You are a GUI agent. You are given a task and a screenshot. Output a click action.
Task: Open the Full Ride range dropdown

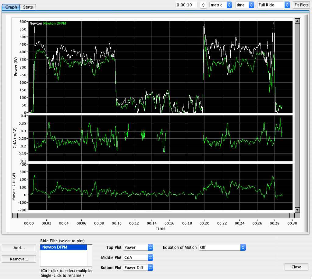pyautogui.click(x=273, y=5)
